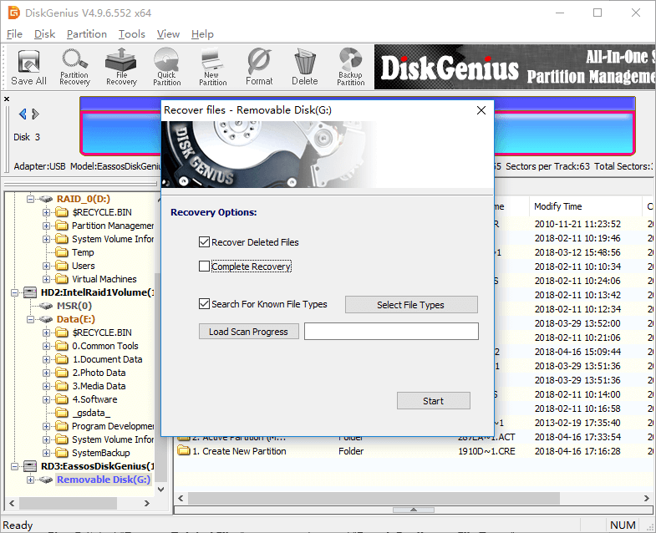Image resolution: width=656 pixels, height=533 pixels.
Task: Click the Delete partition icon
Action: tap(304, 67)
